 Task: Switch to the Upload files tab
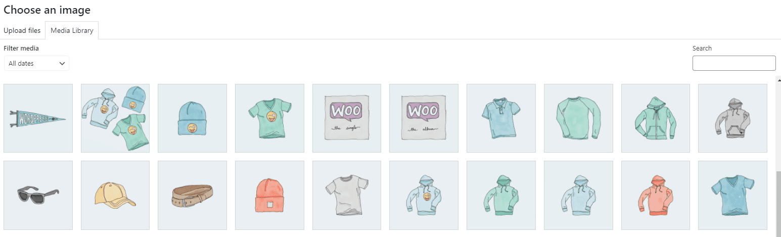(22, 30)
